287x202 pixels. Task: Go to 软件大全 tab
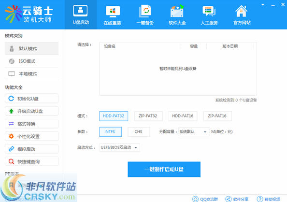(177, 14)
